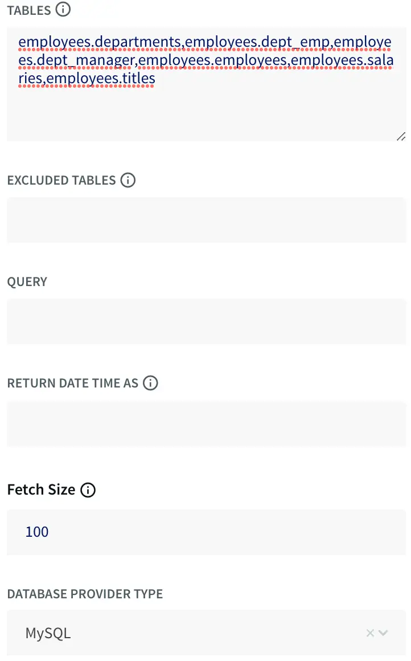This screenshot has width=411, height=661.
Task: Click the DATABASE PROVIDER TYPE label
Action: (85, 594)
